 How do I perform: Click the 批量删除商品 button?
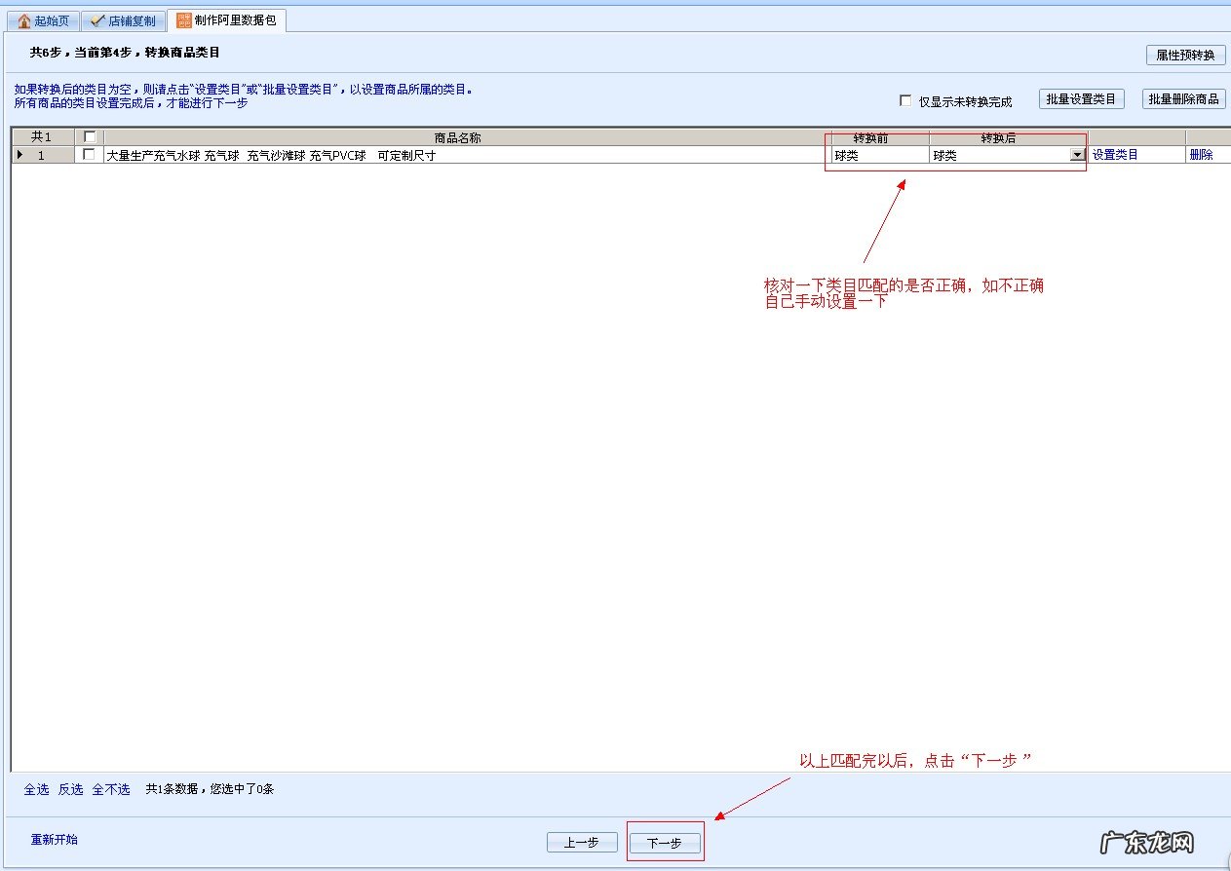[1183, 99]
